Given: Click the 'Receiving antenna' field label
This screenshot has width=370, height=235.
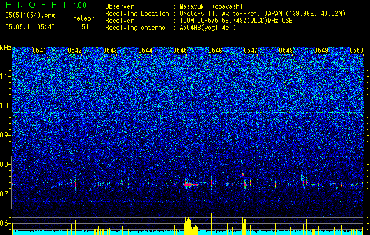Looking at the screenshot, I should [135, 28].
